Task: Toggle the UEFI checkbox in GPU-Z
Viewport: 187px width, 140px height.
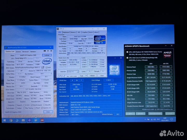Action: point(46,67)
